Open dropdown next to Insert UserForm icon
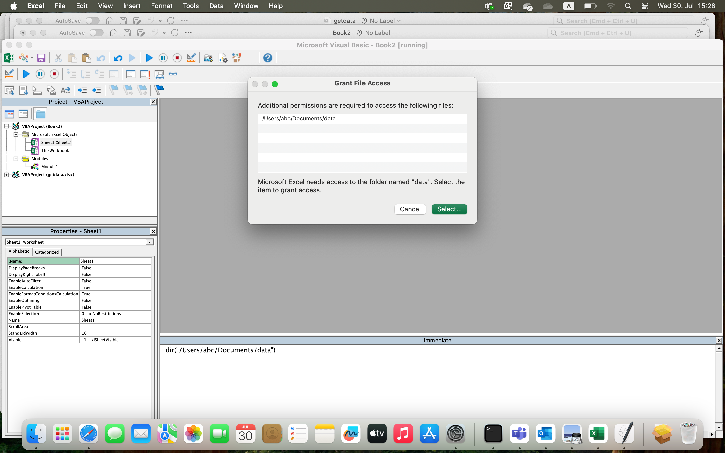 pyautogui.click(x=32, y=58)
